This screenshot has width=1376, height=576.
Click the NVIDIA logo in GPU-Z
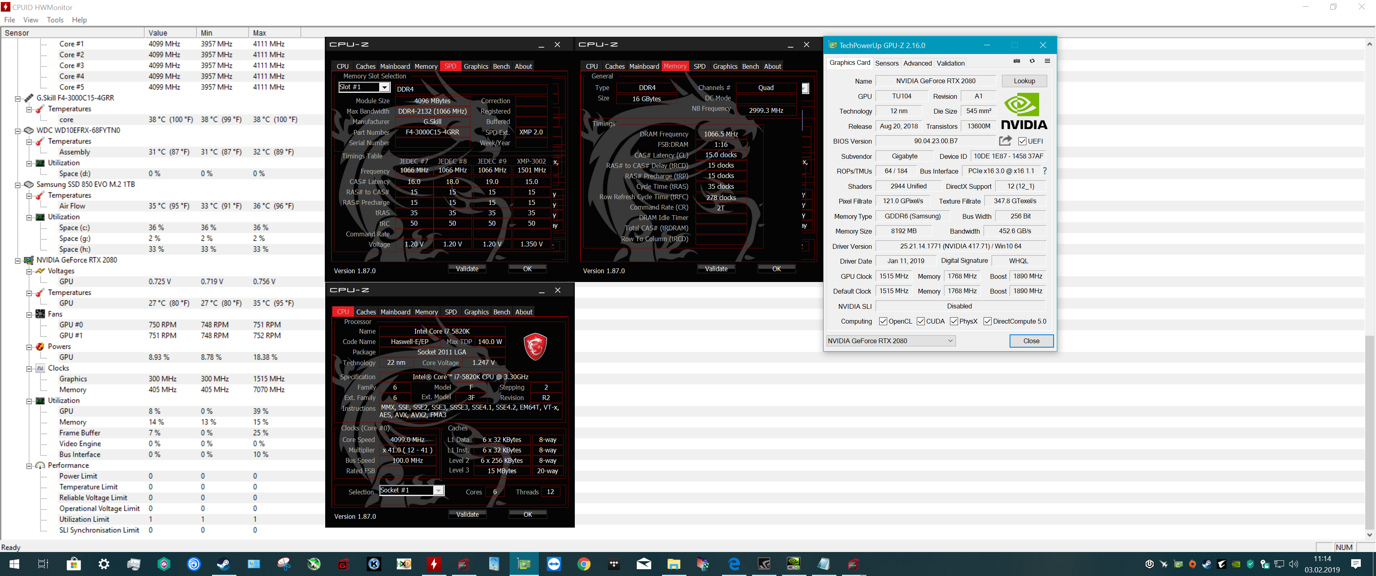tap(1024, 111)
